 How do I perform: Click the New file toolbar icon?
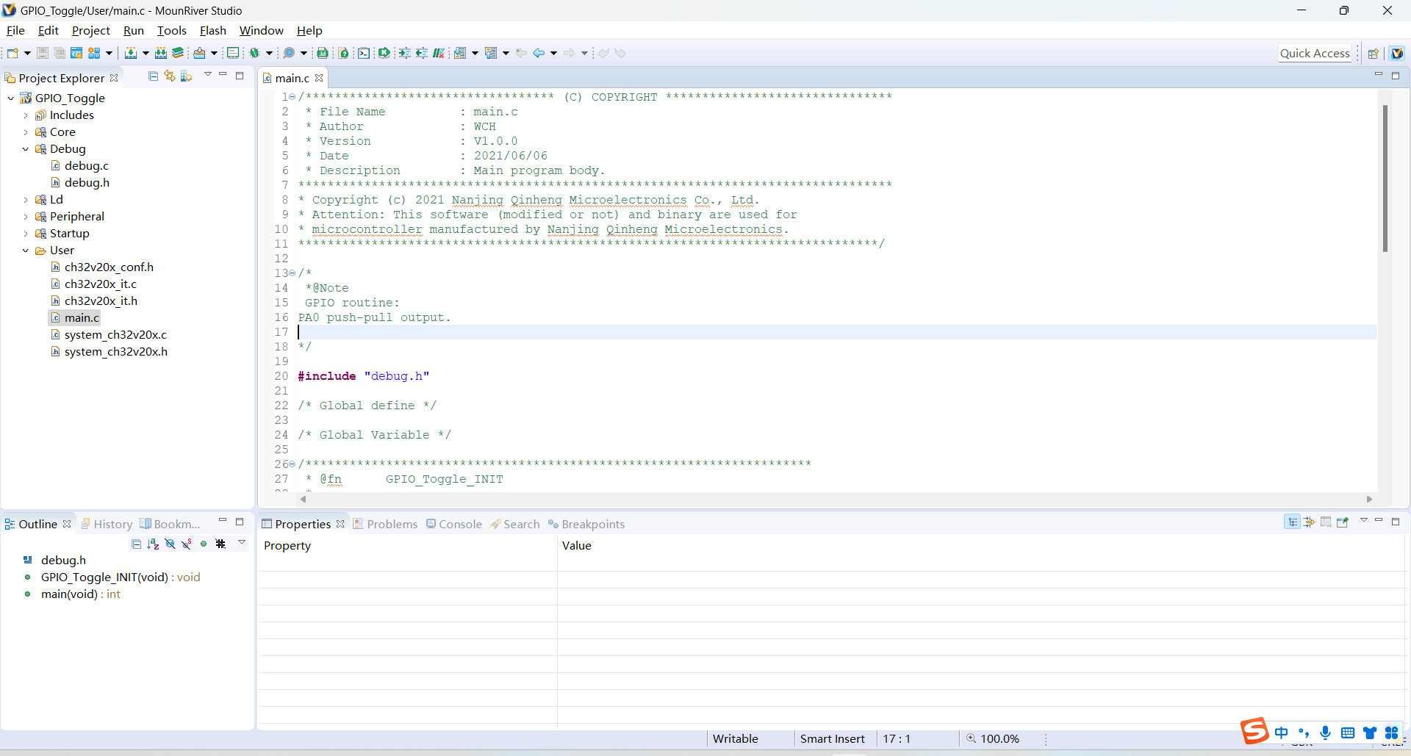(x=12, y=53)
